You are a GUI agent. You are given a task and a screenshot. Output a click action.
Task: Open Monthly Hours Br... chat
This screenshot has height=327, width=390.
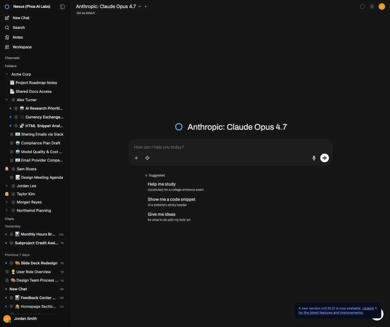[35, 234]
